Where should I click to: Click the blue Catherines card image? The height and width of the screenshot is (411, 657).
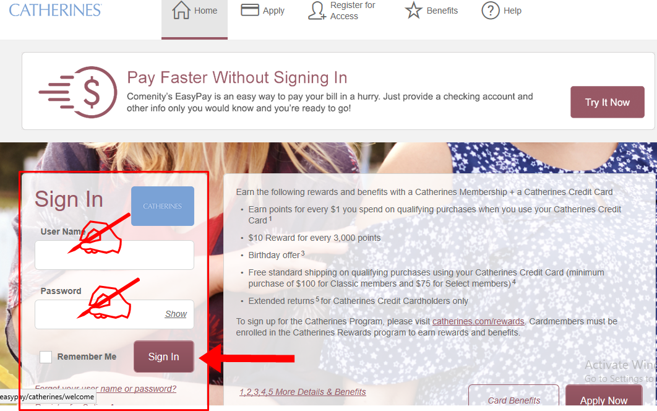point(163,206)
